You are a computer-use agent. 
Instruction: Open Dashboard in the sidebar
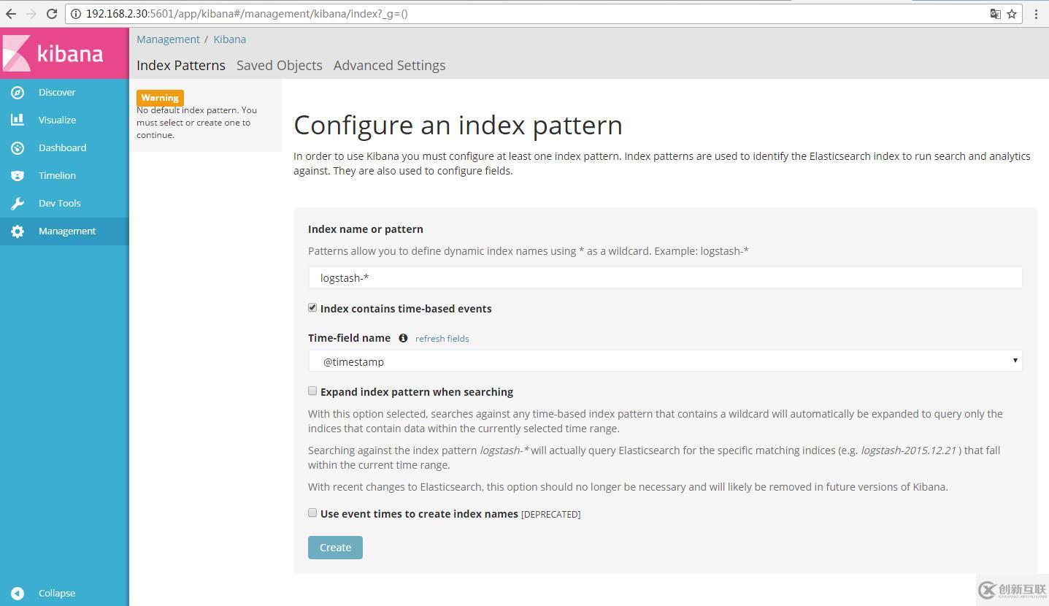coord(64,147)
